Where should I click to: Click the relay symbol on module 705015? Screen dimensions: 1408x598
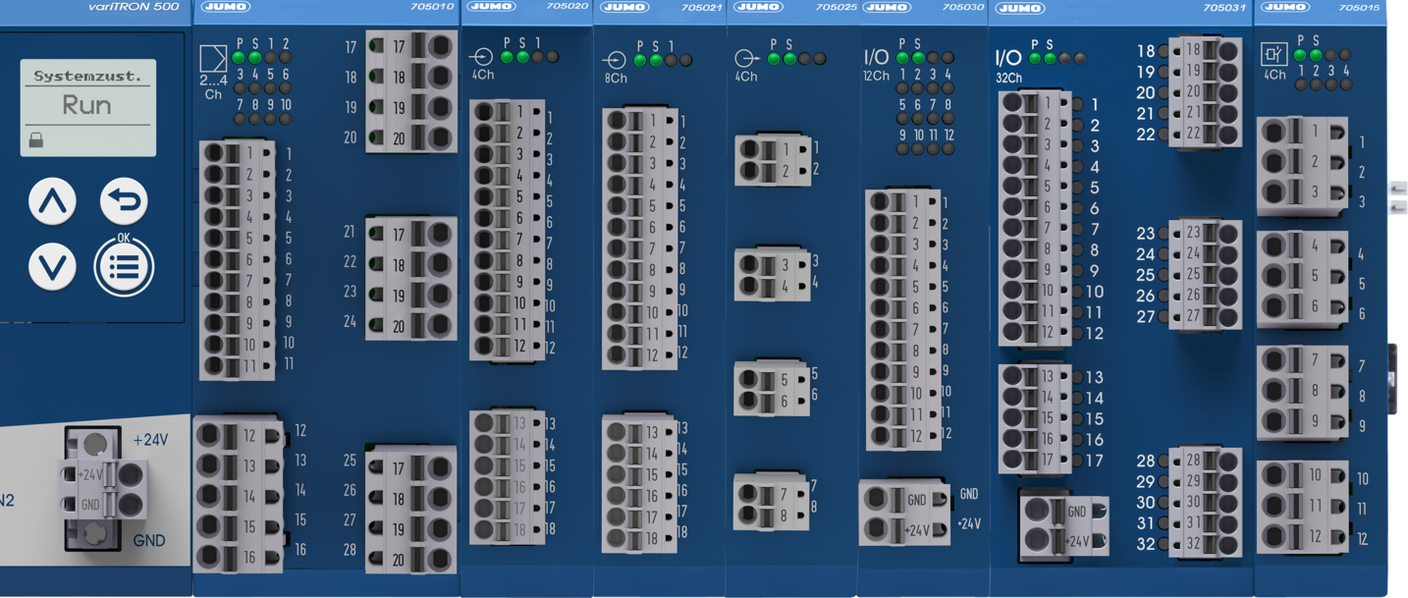pos(1273,53)
